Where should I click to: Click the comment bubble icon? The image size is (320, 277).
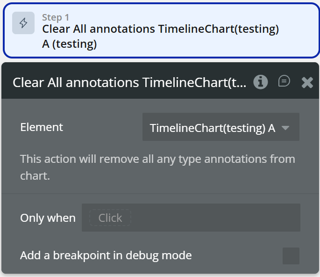284,81
